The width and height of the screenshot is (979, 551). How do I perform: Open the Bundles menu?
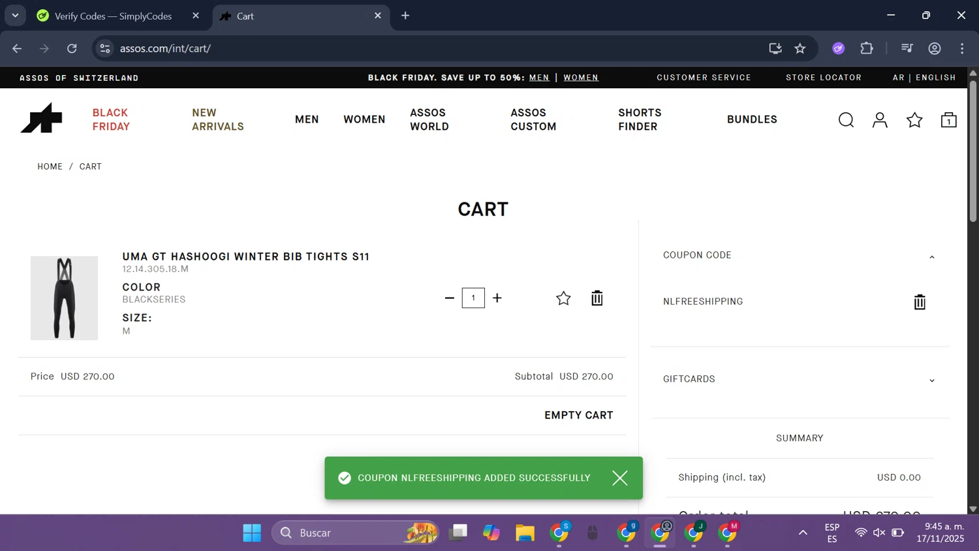tap(752, 119)
